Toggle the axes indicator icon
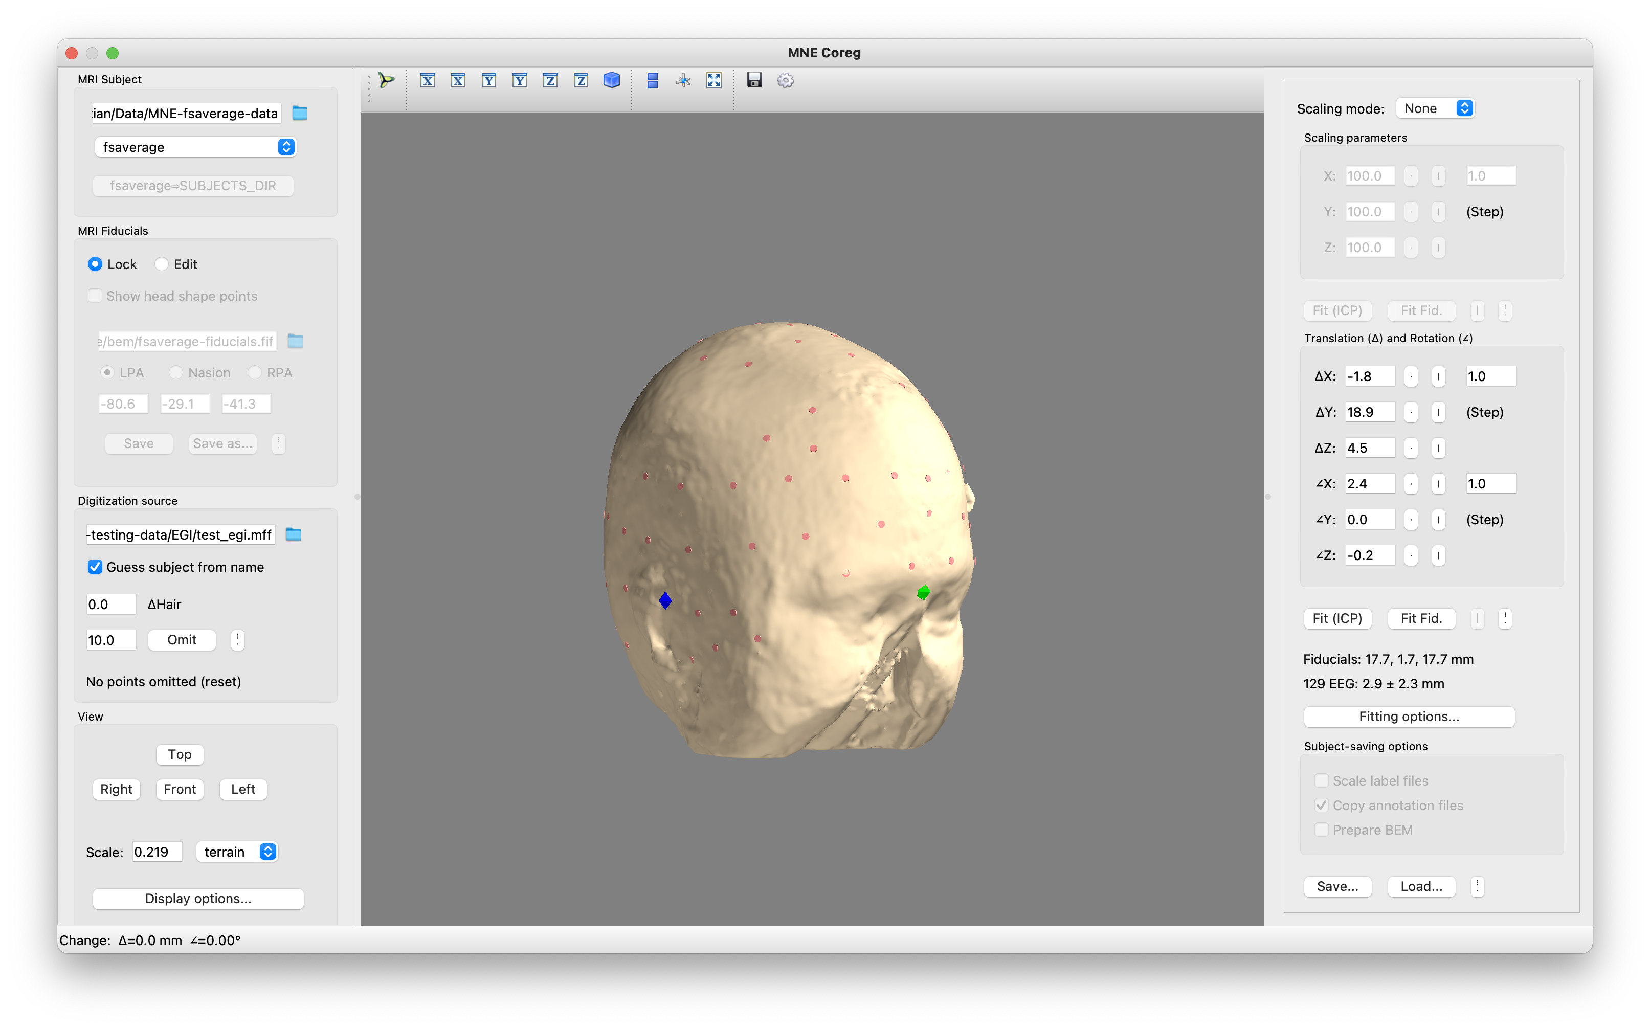The image size is (1650, 1029). [683, 80]
